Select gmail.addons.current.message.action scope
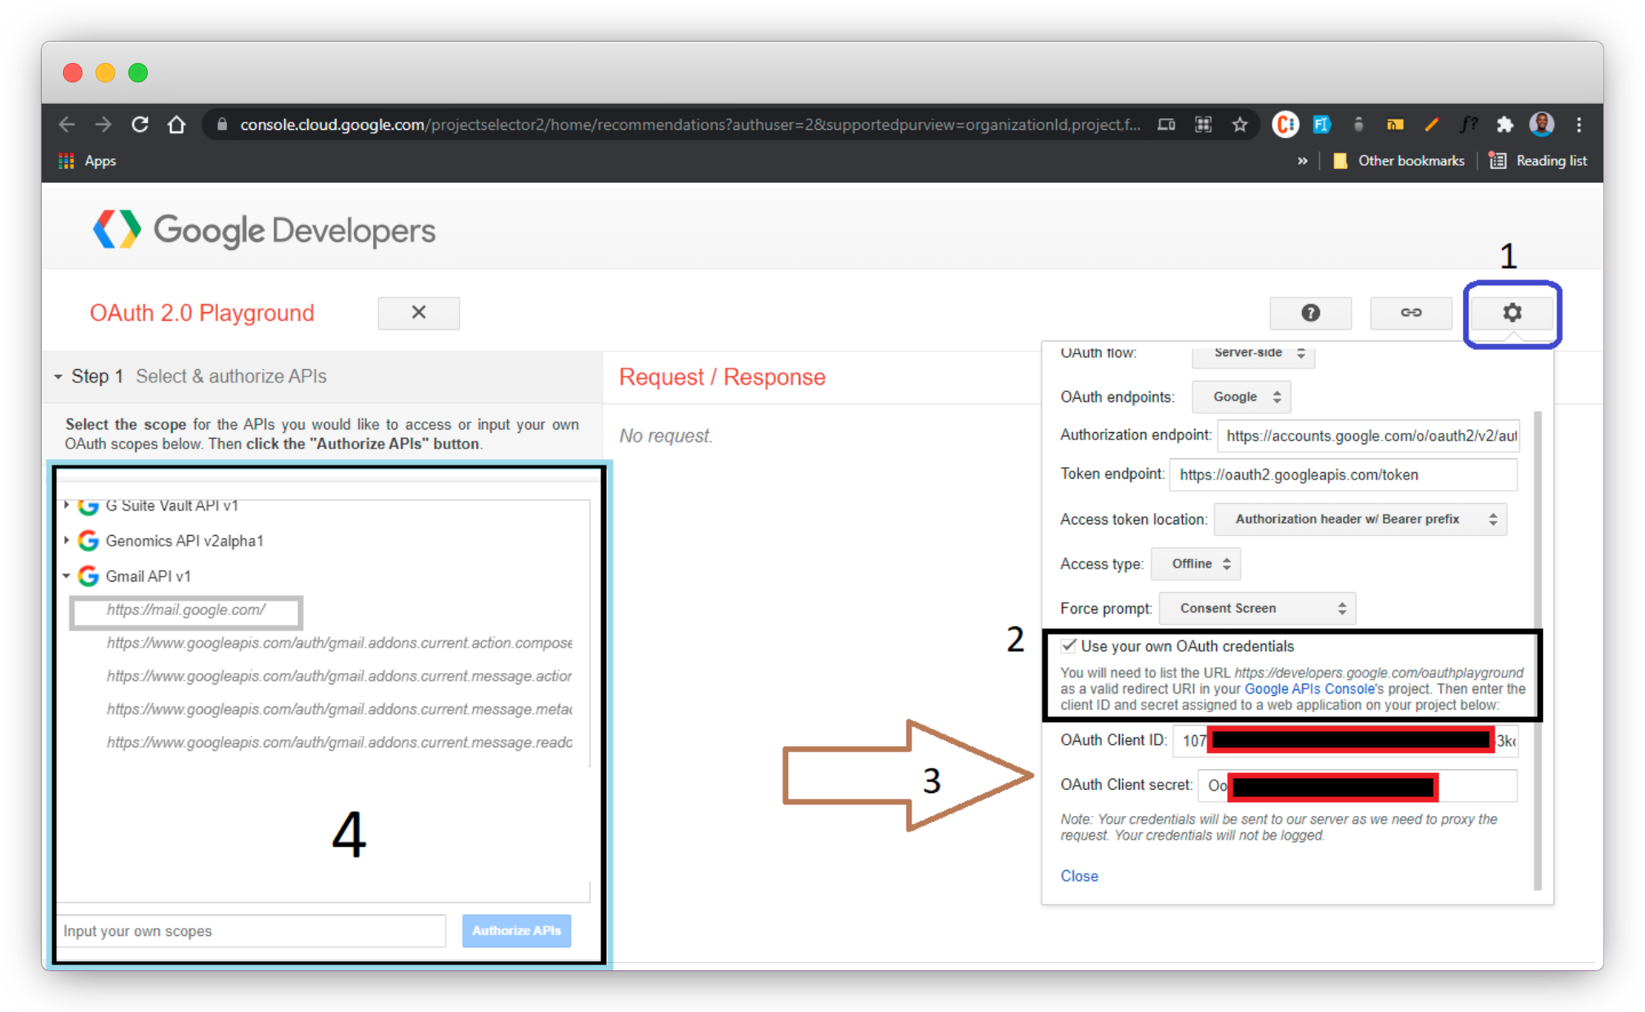The image size is (1645, 1012). click(x=339, y=676)
